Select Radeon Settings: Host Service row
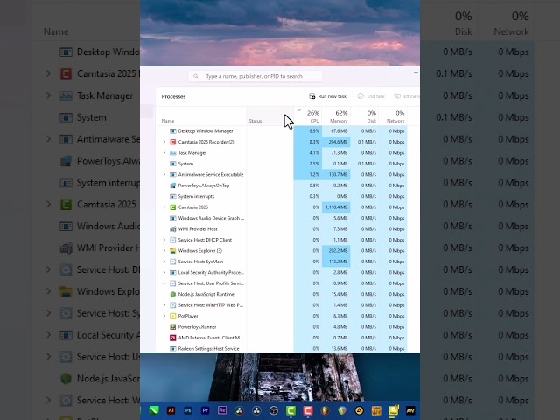Viewport: 560px width, 420px height. click(x=282, y=348)
